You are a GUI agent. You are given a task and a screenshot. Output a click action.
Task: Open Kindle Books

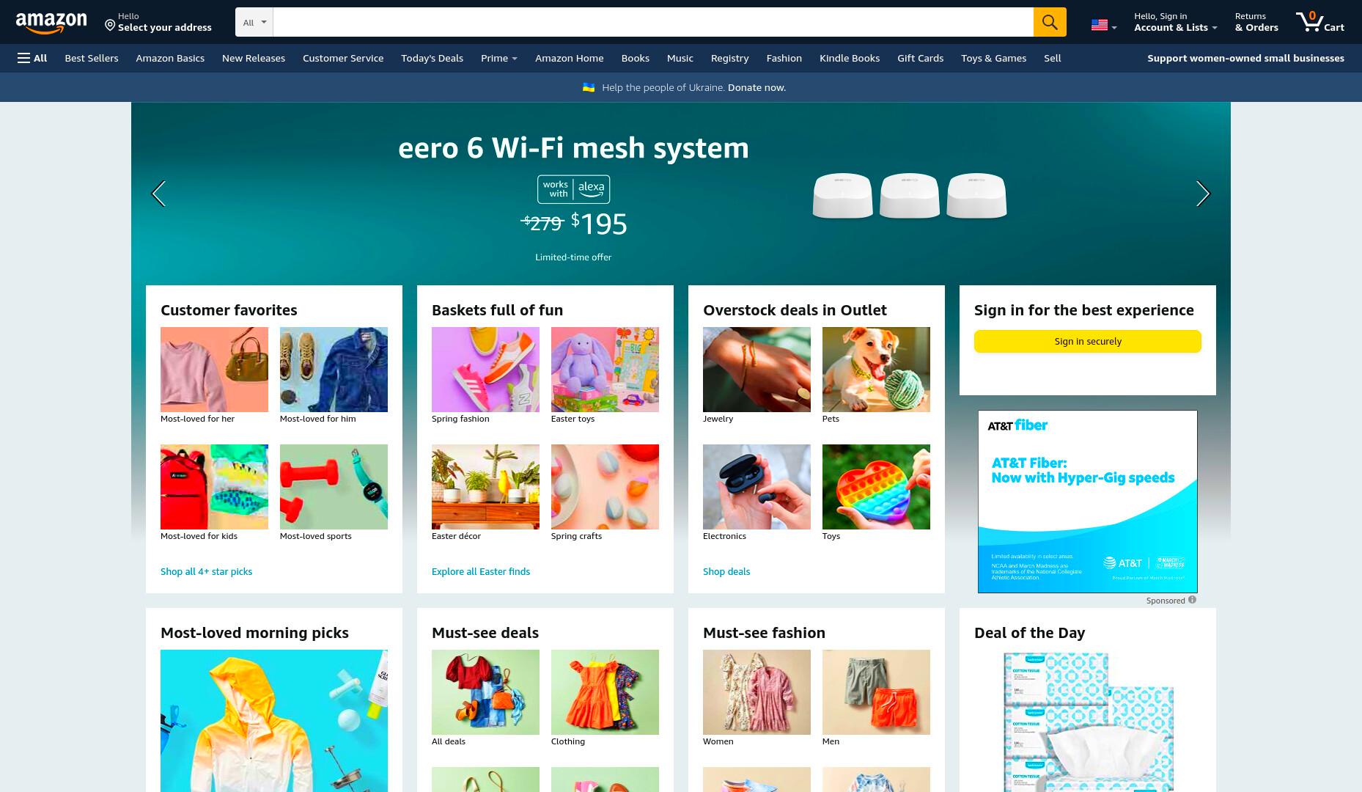pos(850,58)
